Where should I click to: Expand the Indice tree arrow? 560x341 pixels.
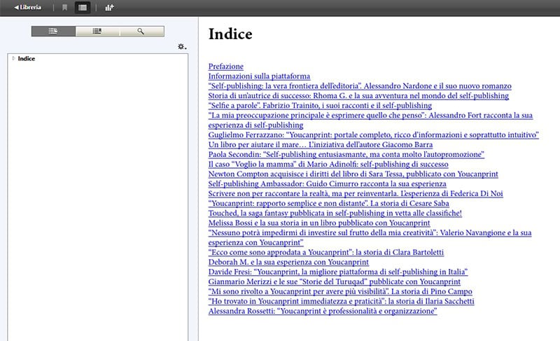pos(13,58)
